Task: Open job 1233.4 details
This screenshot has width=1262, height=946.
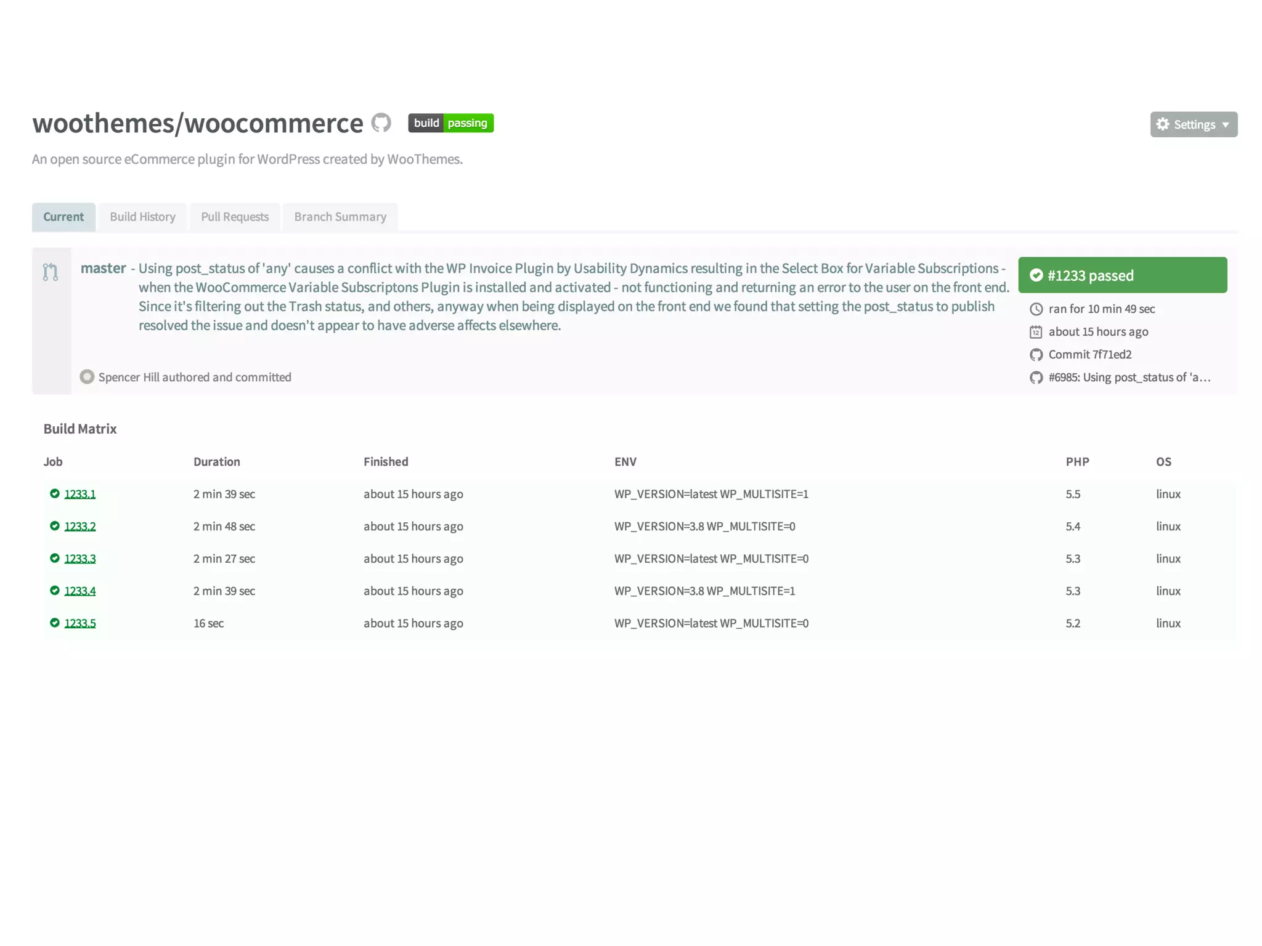Action: pyautogui.click(x=80, y=591)
